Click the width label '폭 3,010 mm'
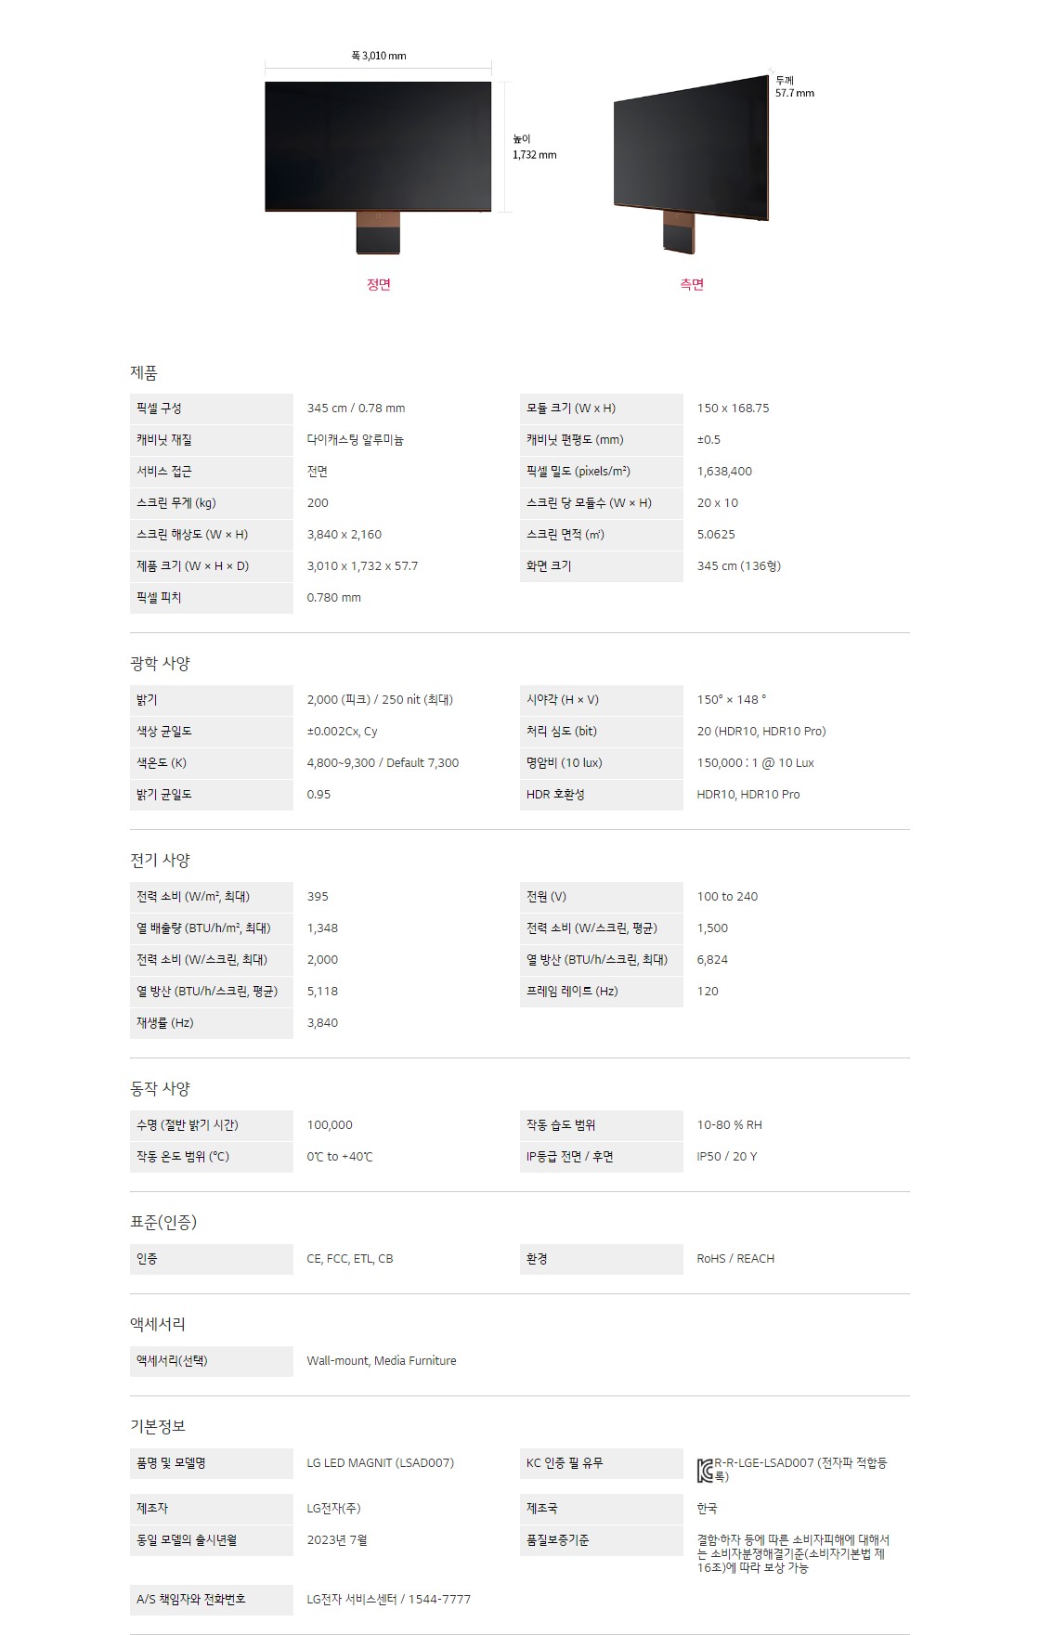Screen dimensions: 1040x1635 tap(378, 56)
